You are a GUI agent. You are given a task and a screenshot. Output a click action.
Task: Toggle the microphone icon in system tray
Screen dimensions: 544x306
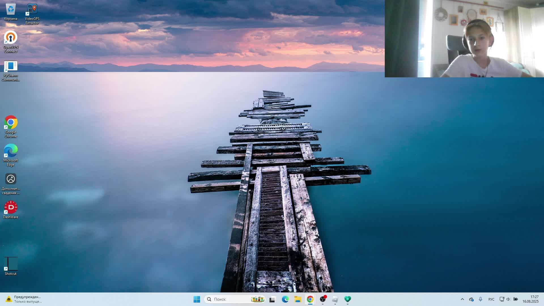point(481,299)
